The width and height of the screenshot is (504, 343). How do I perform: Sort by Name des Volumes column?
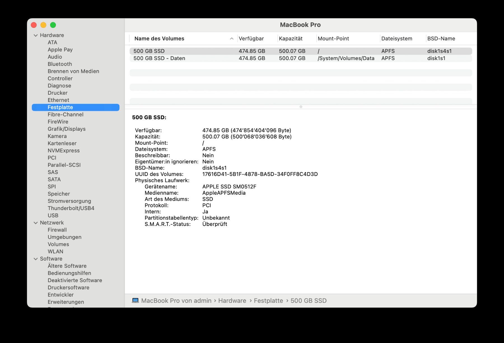click(x=159, y=39)
